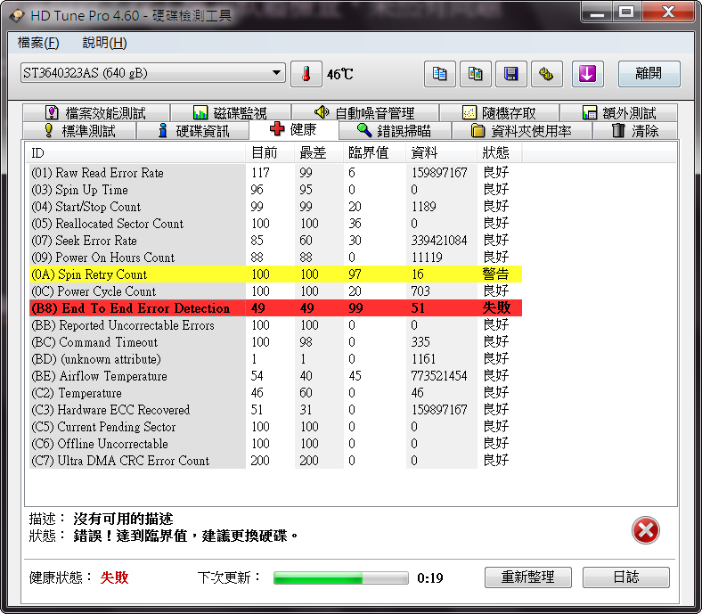This screenshot has height=614, width=702.
Task: Switch to the 隨機存取 tab
Action: [499, 113]
